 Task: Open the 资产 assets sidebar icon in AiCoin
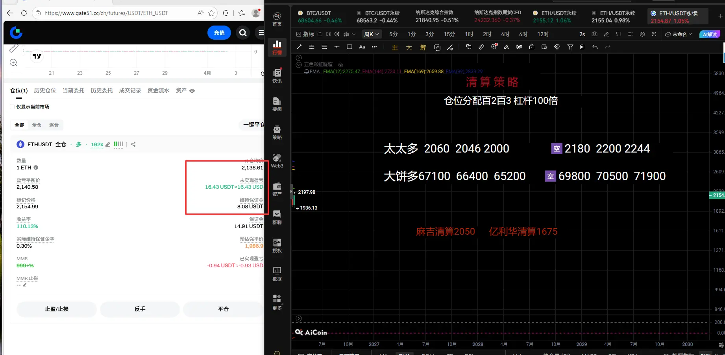pyautogui.click(x=277, y=189)
